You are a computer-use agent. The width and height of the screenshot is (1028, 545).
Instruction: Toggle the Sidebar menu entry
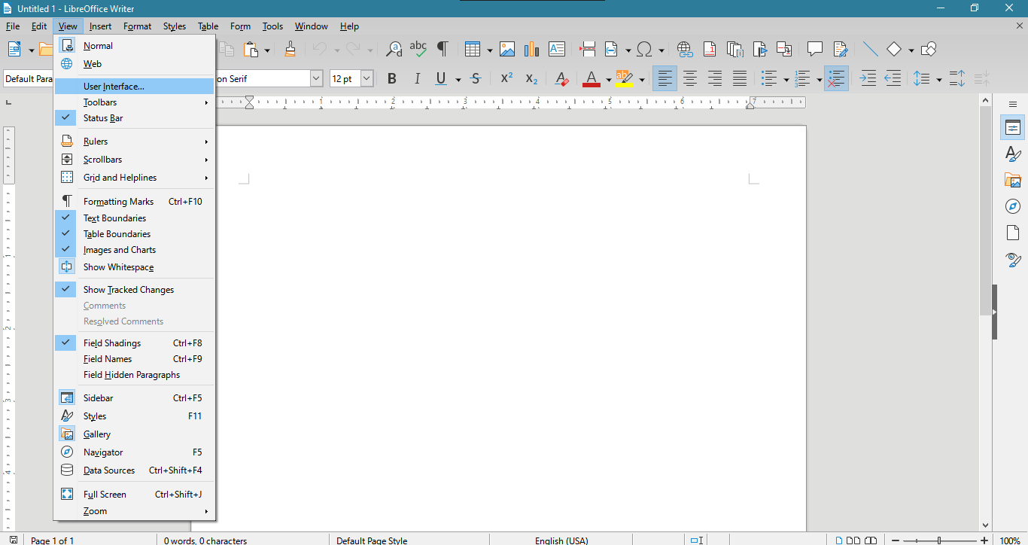pos(134,397)
